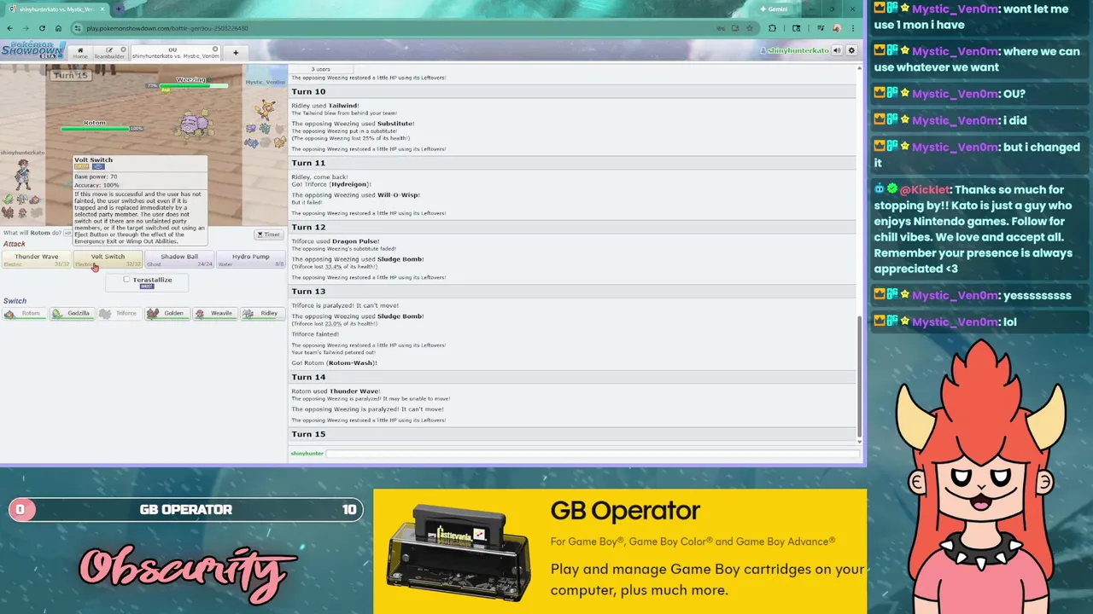Viewport: 1093px width, 614px height.
Task: Click the shinyhunterkato username at top right
Action: (x=795, y=50)
